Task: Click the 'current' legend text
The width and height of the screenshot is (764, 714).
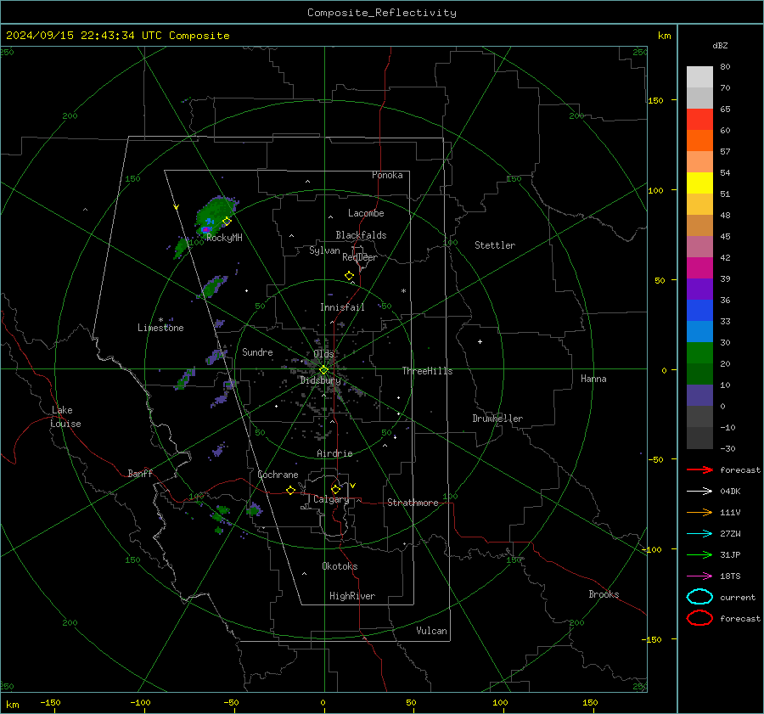Action: coord(738,598)
